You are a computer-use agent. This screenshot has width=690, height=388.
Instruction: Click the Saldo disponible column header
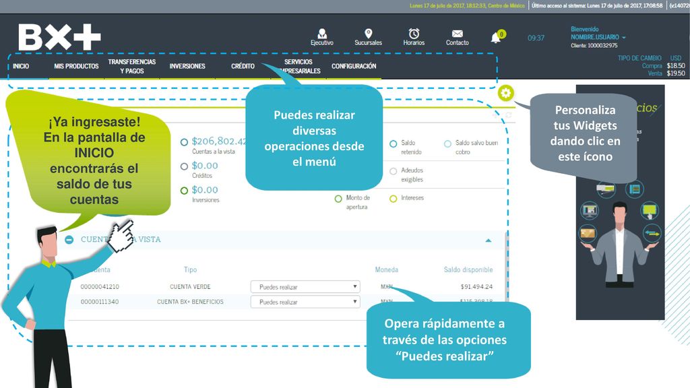pos(468,269)
